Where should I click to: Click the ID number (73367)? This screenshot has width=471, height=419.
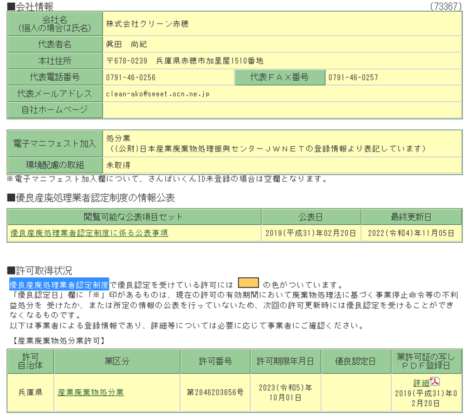[446, 7]
